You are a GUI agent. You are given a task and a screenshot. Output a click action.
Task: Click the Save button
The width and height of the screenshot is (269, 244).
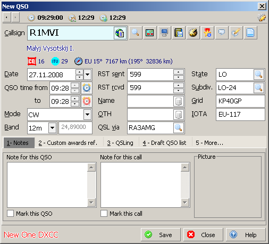pyautogui.click(x=161, y=235)
